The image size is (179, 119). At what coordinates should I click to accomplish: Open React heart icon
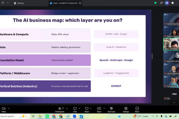(87, 109)
